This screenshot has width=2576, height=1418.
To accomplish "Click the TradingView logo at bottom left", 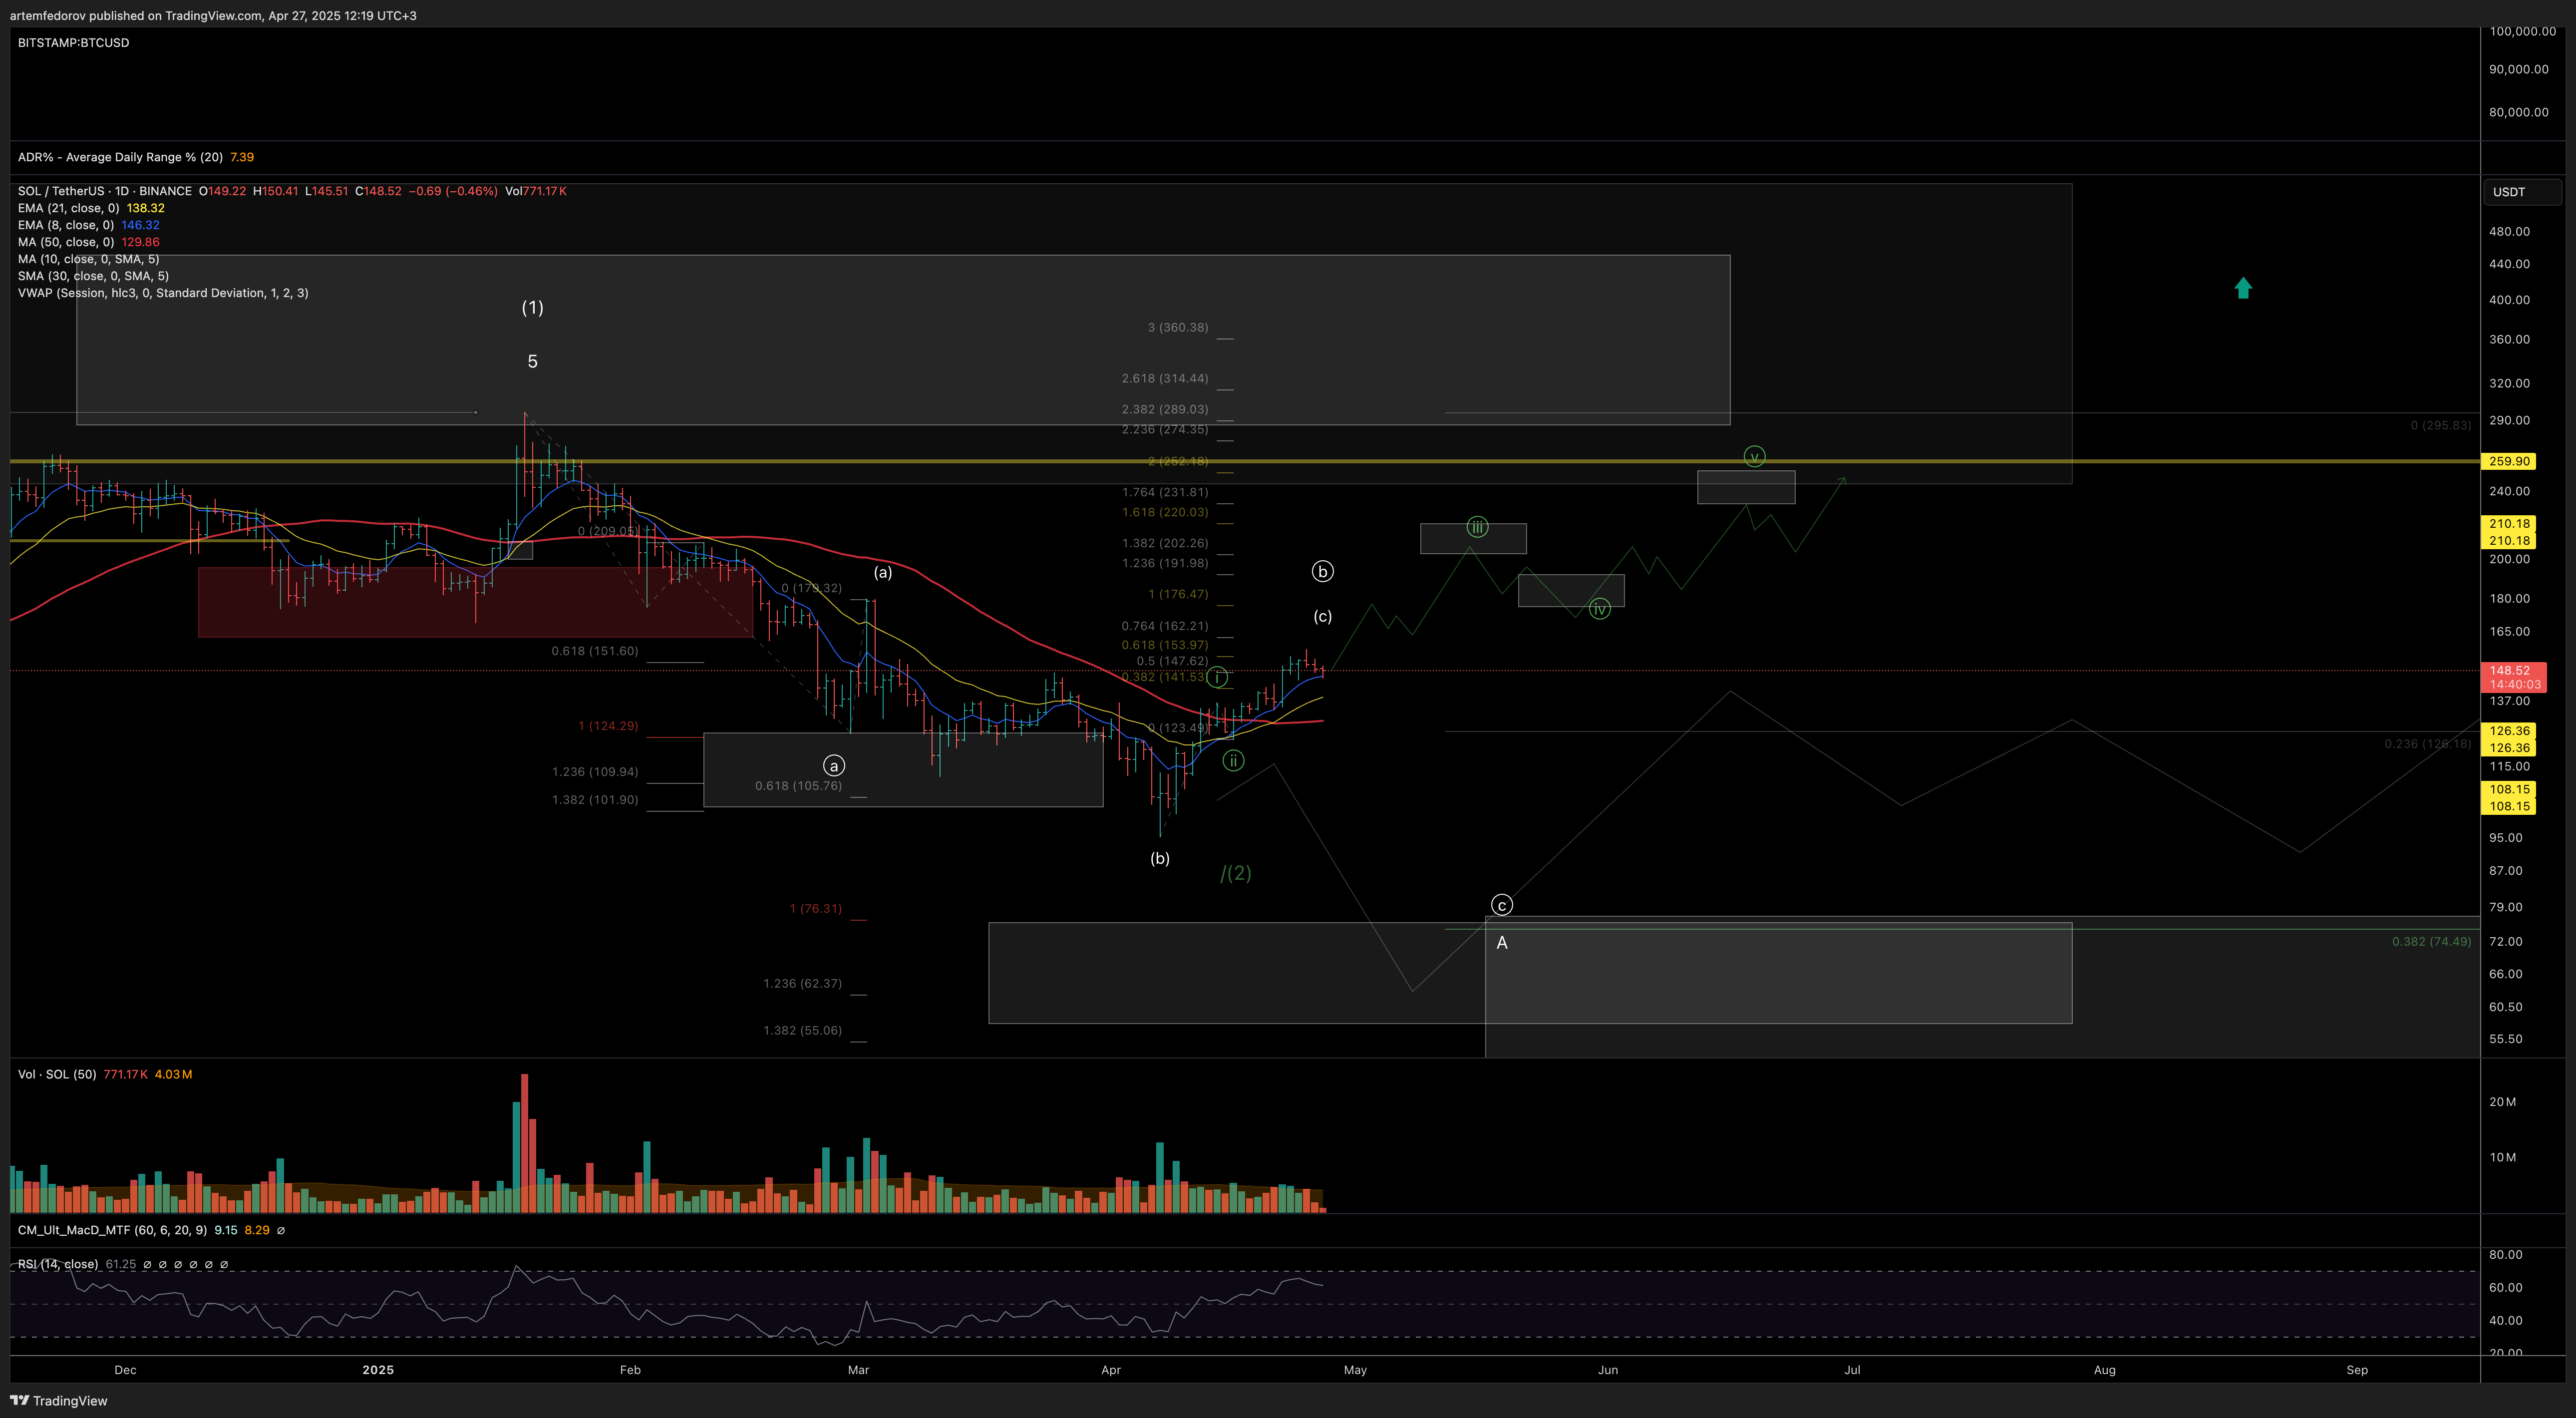I will coord(58,1400).
